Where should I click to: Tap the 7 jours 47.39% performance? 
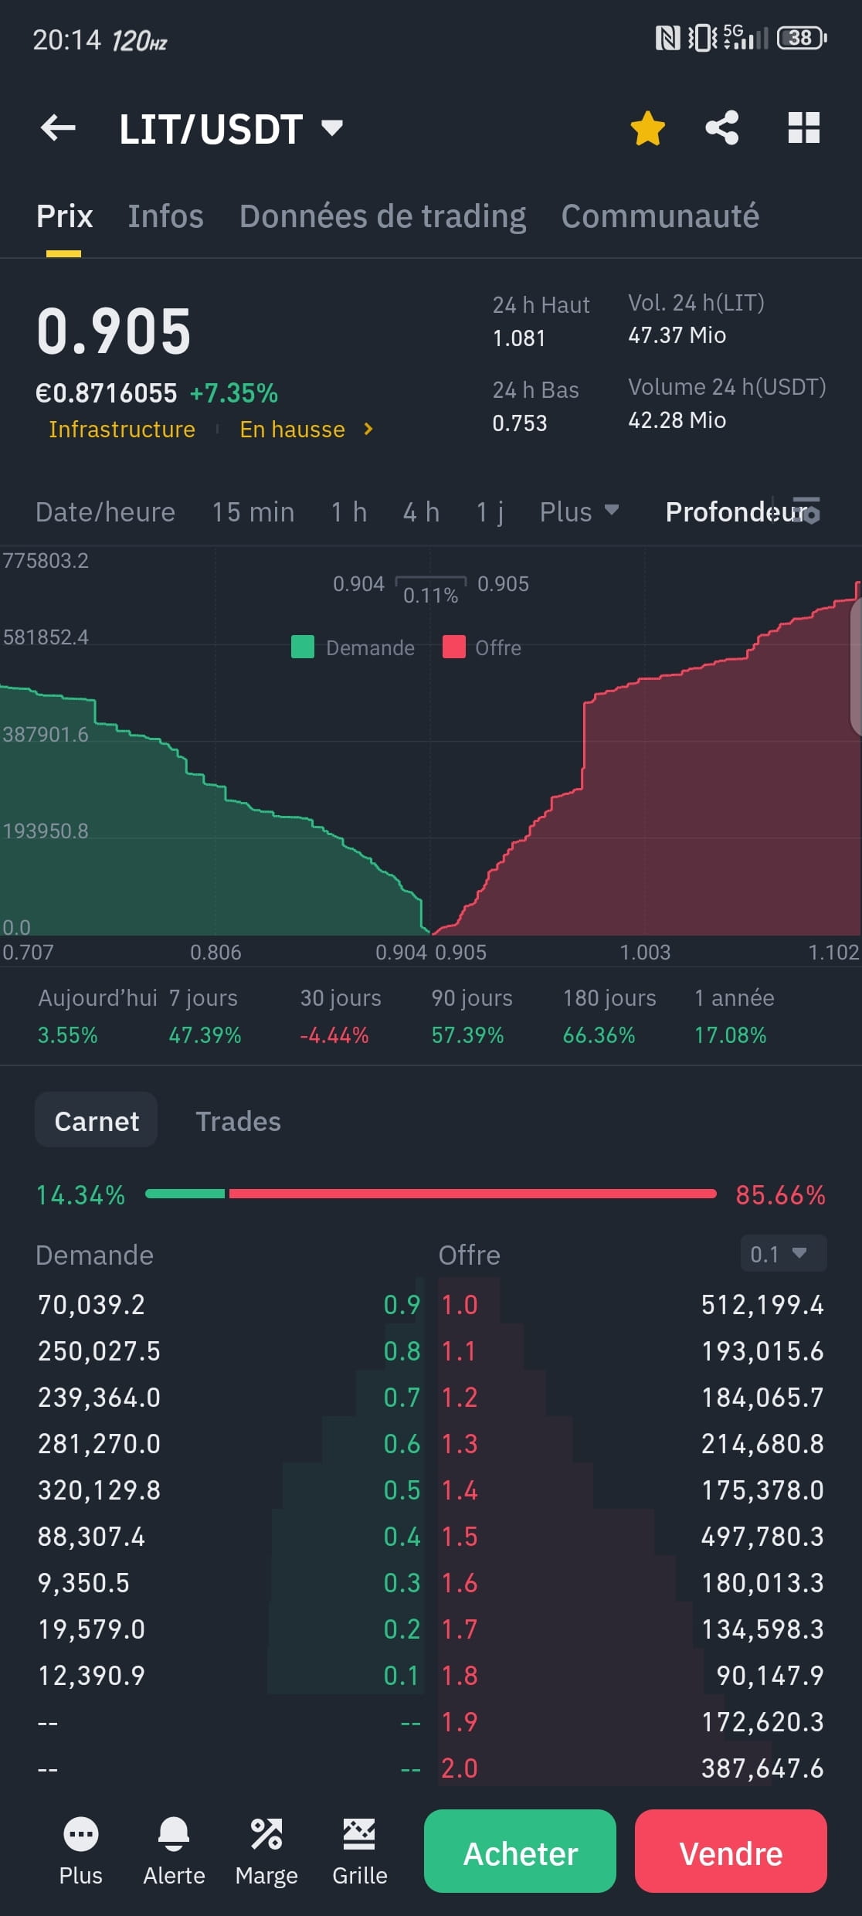click(205, 1017)
